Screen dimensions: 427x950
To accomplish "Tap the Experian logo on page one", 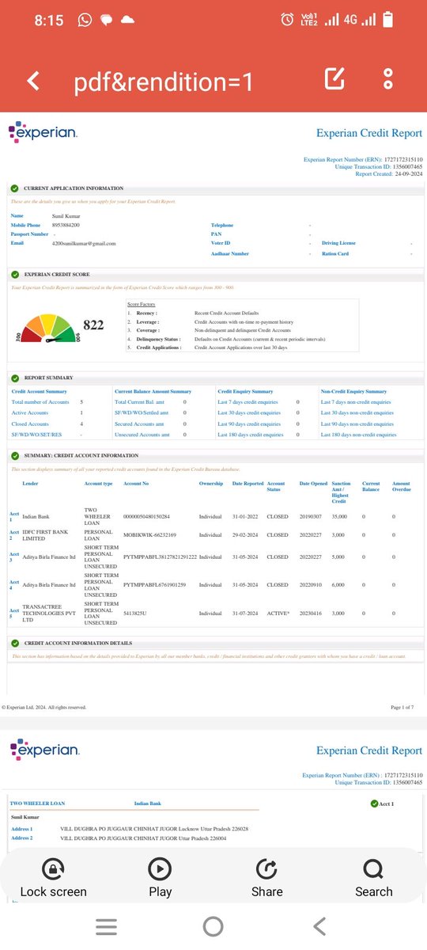I will (43, 132).
